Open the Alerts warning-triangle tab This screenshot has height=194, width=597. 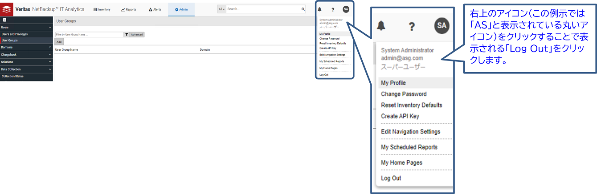(155, 9)
